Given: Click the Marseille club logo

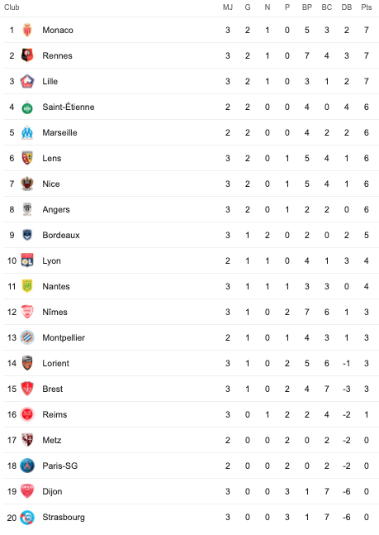Looking at the screenshot, I should tap(27, 132).
